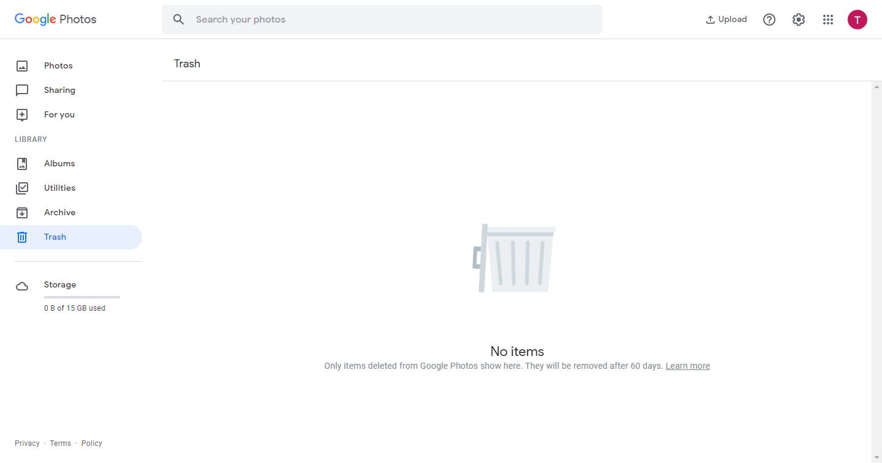The height and width of the screenshot is (463, 882).
Task: Select the highlighted Trash item label
Action: point(55,237)
